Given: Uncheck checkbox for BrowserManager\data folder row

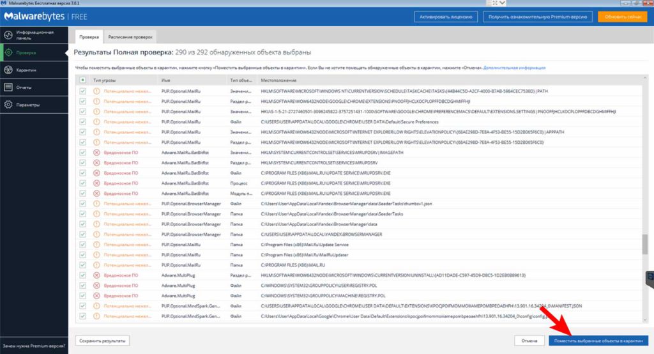Looking at the screenshot, I should tap(82, 224).
